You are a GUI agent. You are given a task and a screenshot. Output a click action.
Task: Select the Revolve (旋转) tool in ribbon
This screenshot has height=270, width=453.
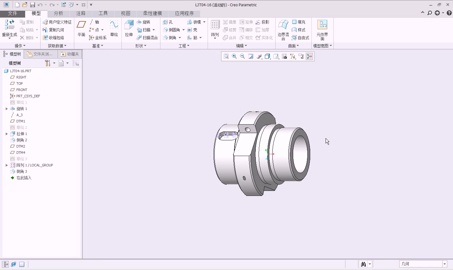(143, 22)
